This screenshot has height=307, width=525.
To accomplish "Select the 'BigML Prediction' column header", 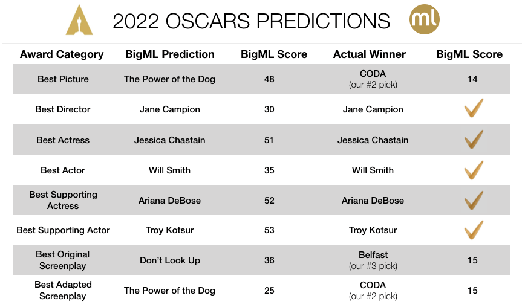I will (x=169, y=54).
